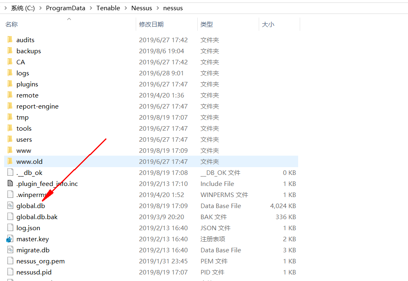Select the migrate.db file name
This screenshot has height=281, width=408.
33,250
